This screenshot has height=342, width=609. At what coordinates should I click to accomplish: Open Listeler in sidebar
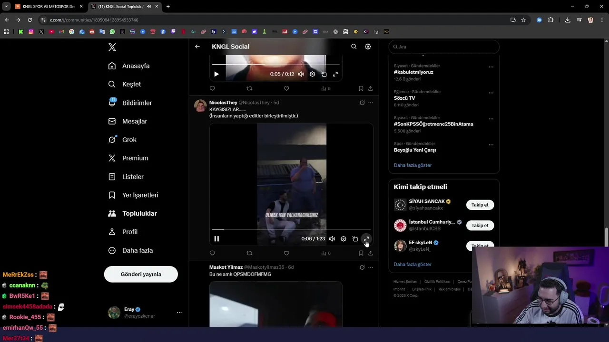tap(126, 176)
